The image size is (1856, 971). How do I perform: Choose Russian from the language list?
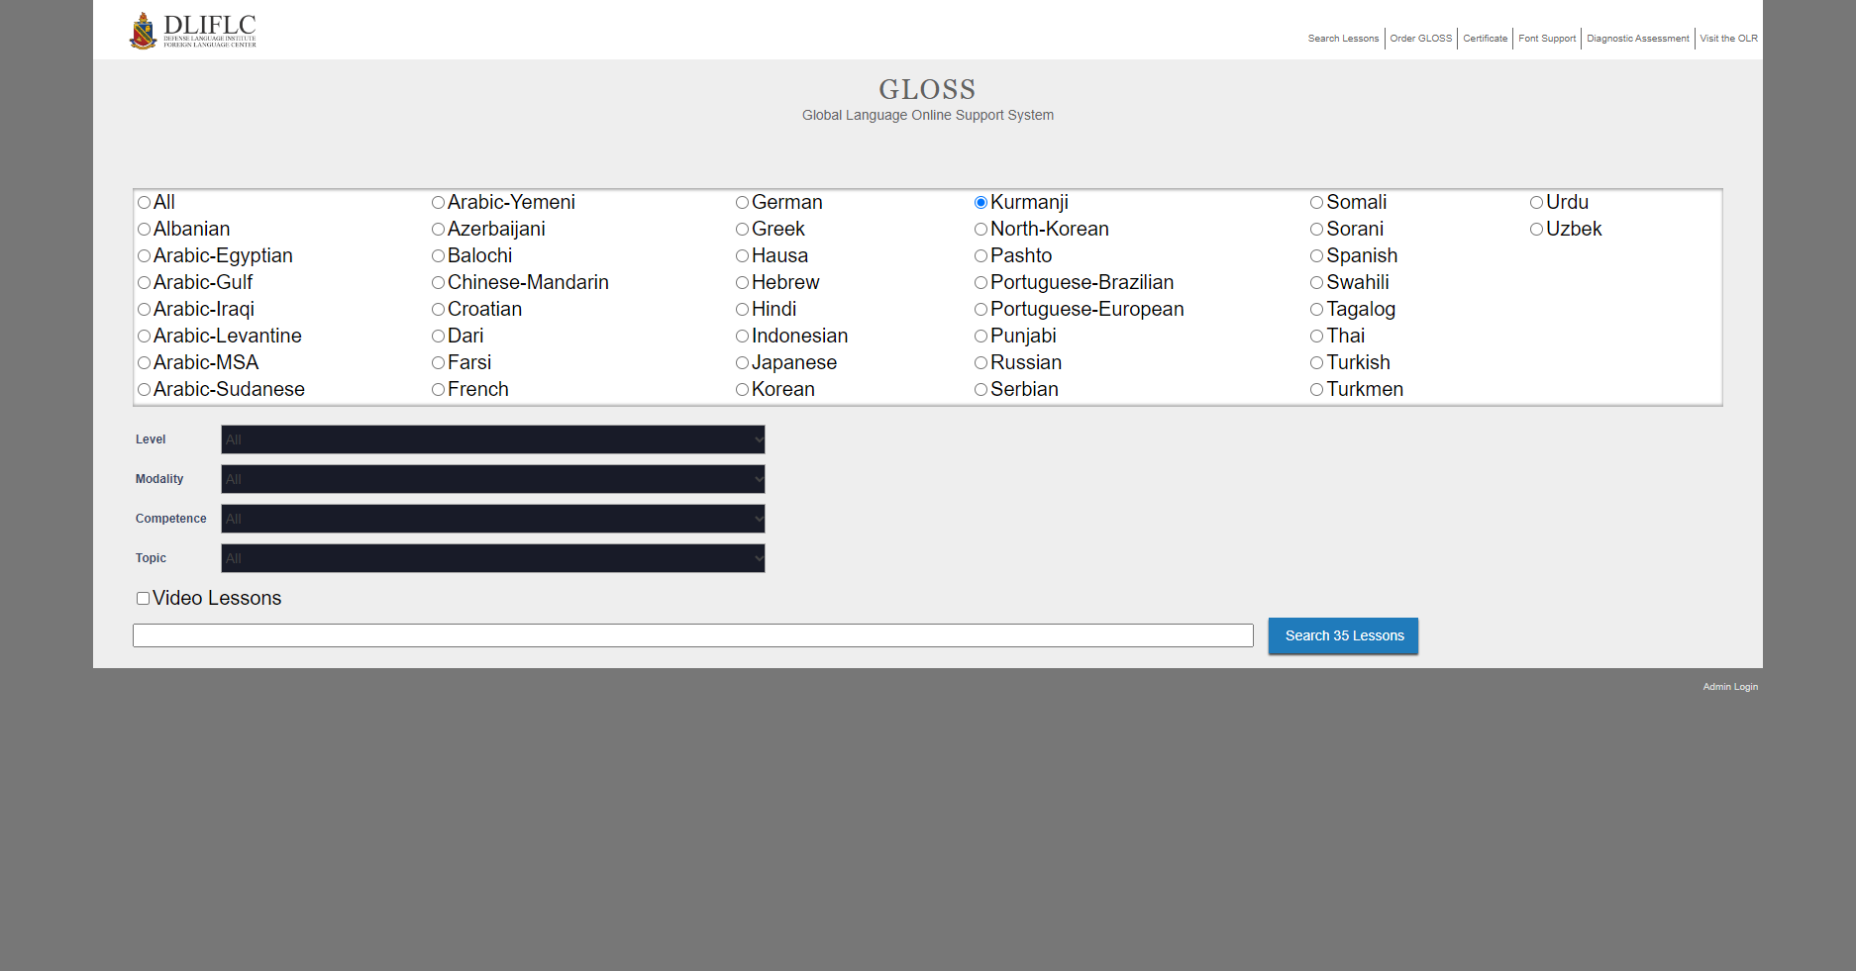[x=980, y=362]
